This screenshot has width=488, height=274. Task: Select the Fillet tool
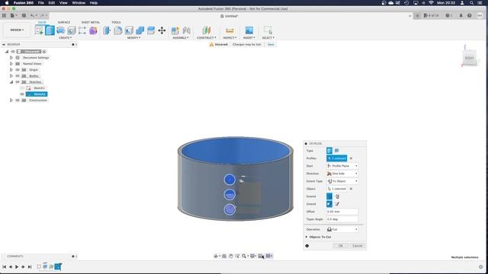tap(118, 30)
